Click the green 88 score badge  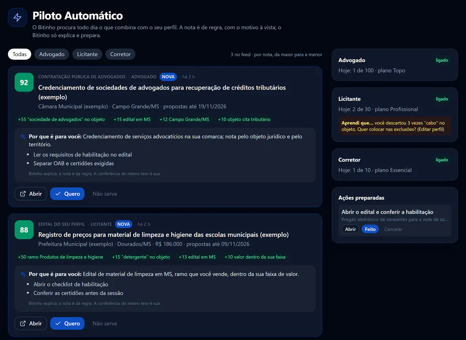[24, 230]
